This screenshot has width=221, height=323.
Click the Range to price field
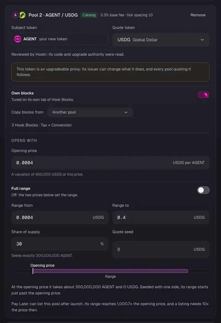[x=161, y=217]
